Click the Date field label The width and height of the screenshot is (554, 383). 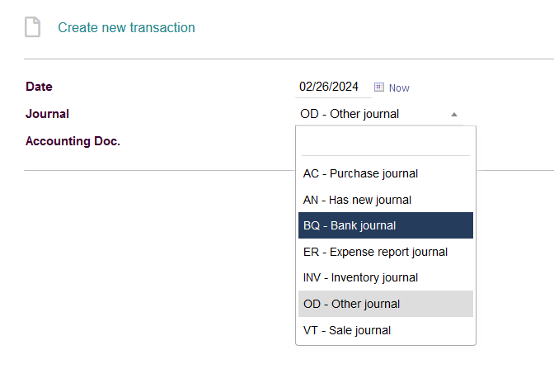[39, 87]
